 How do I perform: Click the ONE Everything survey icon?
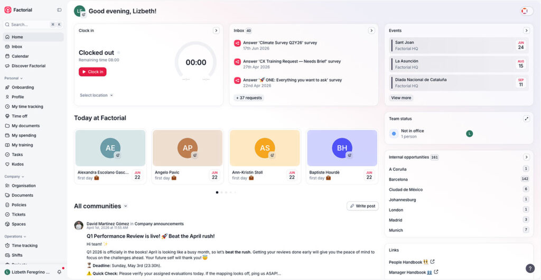pos(237,80)
